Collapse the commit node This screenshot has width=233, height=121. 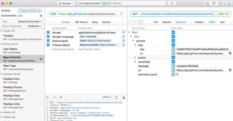pyautogui.click(x=133, y=41)
